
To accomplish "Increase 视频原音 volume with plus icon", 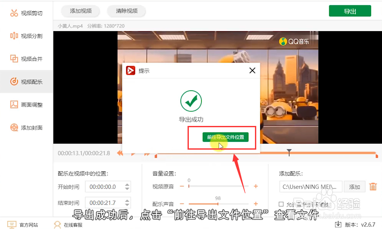I will (x=255, y=186).
